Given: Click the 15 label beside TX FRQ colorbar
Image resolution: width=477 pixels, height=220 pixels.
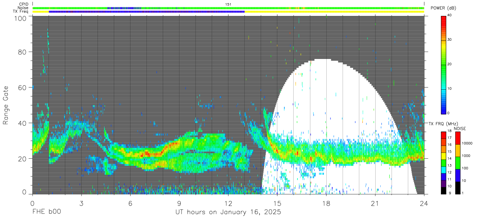Looking at the screenshot, I should click(449, 152).
